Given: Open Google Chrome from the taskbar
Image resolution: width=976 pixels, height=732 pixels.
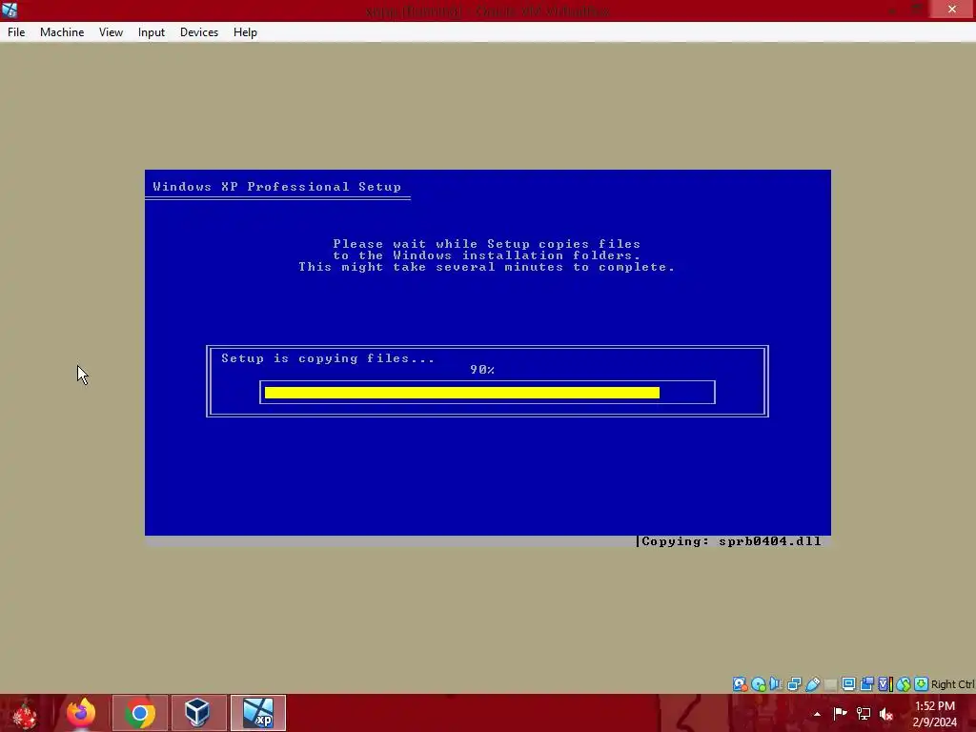Looking at the screenshot, I should (140, 713).
